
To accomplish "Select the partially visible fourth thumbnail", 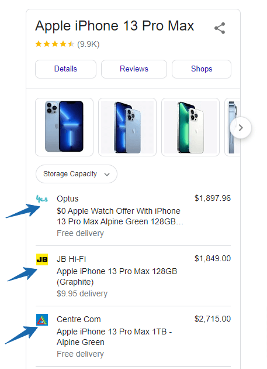I will (233, 127).
